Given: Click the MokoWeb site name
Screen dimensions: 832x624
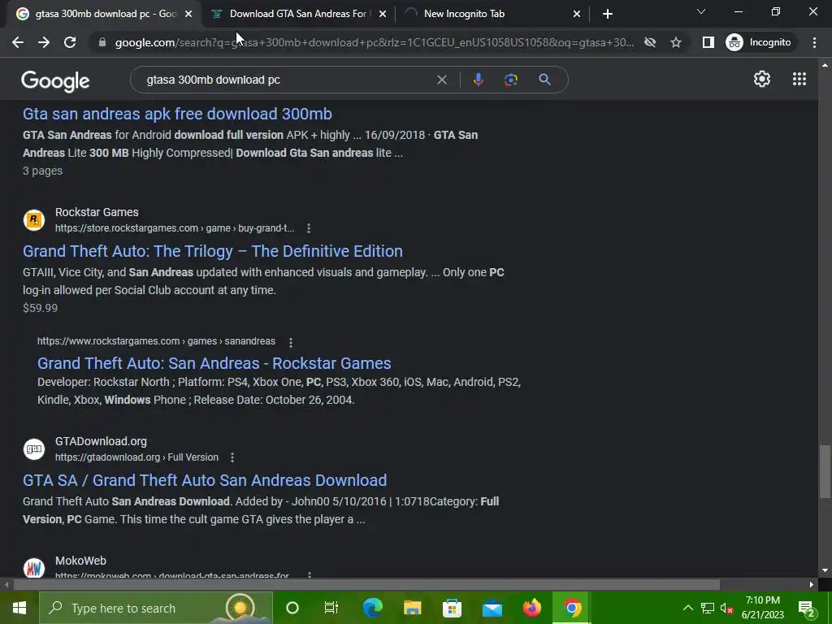Looking at the screenshot, I should pos(80,561).
